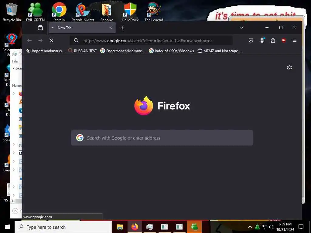Go back with the back arrow
The image size is (311, 233).
click(x=29, y=40)
